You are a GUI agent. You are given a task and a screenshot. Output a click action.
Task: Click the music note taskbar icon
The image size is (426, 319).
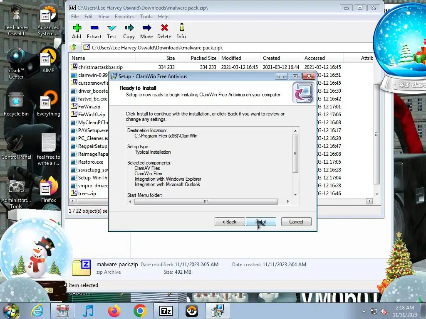pos(89,311)
